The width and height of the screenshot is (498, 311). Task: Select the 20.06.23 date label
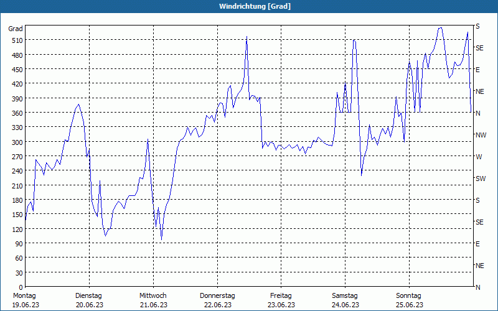88,305
